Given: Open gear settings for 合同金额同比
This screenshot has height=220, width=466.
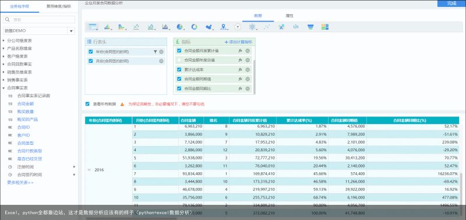Looking at the screenshot, I should 248,88.
